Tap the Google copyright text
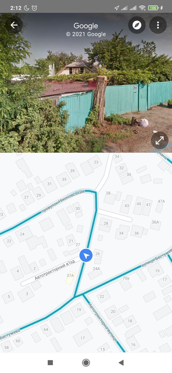The image size is (172, 373). tap(86, 34)
